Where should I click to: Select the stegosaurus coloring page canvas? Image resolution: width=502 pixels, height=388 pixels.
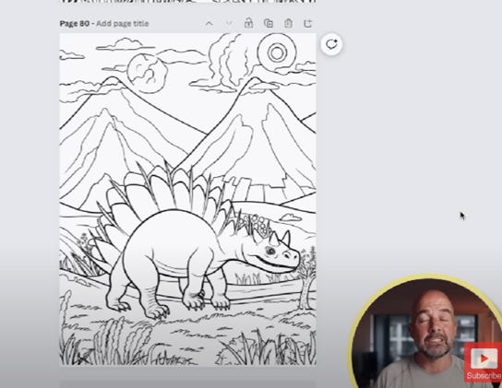click(x=187, y=199)
